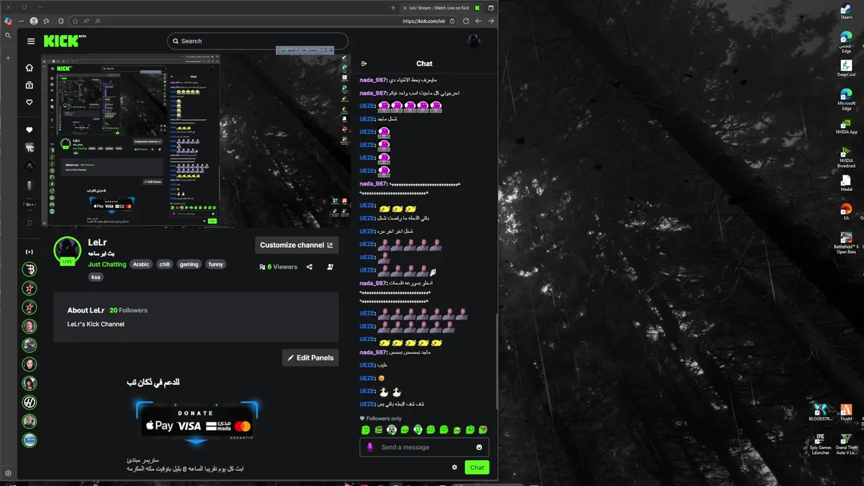
Task: Select LeLr Stream browser tab
Action: [441, 7]
